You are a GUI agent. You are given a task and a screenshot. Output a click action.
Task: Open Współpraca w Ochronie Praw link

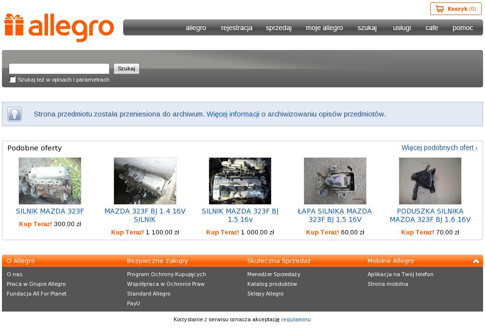pyautogui.click(x=166, y=284)
